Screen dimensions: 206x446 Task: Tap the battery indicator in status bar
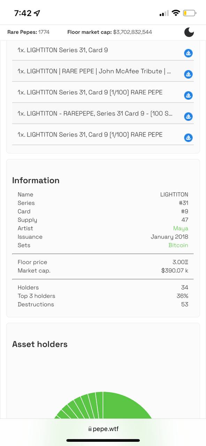[190, 13]
